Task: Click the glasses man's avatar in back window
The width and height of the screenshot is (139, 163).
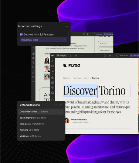Action: pos(47,69)
